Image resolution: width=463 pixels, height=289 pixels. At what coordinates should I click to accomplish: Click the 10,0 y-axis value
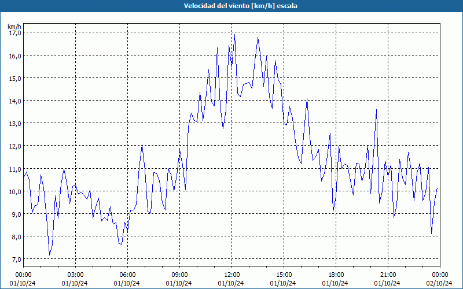15,191
